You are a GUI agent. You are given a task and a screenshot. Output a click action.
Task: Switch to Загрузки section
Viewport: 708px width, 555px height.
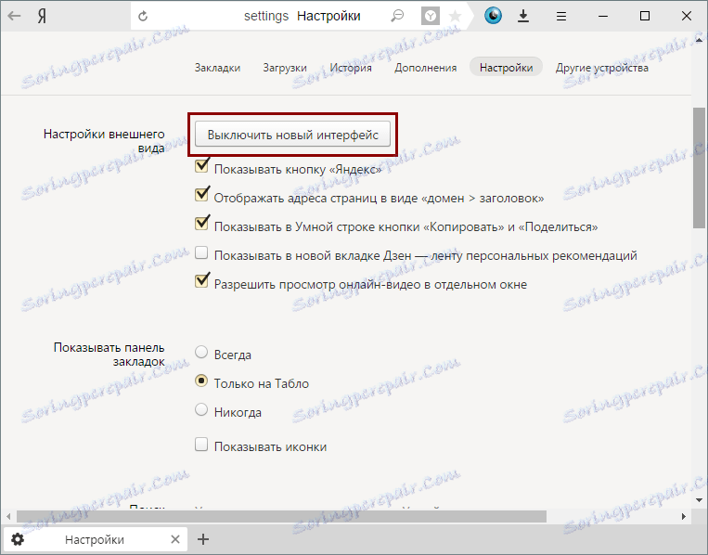click(x=285, y=68)
